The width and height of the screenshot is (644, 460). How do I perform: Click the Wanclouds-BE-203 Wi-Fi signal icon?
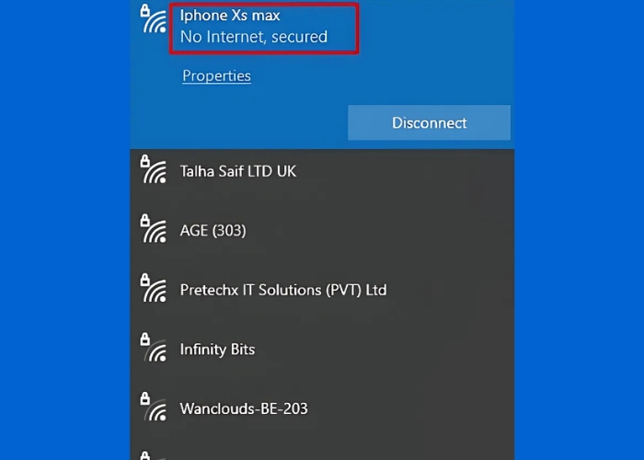(x=153, y=408)
